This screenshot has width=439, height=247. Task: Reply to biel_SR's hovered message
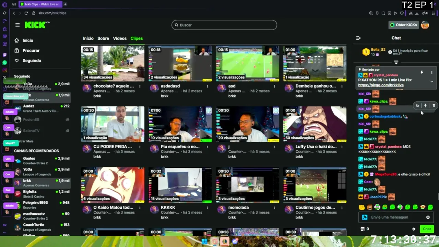pyautogui.click(x=417, y=106)
